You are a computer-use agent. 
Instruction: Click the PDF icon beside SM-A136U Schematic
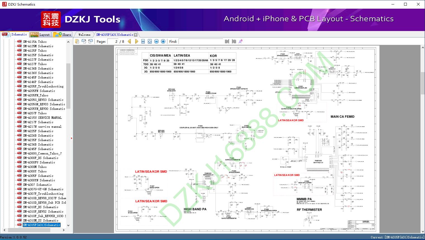click(x=19, y=73)
